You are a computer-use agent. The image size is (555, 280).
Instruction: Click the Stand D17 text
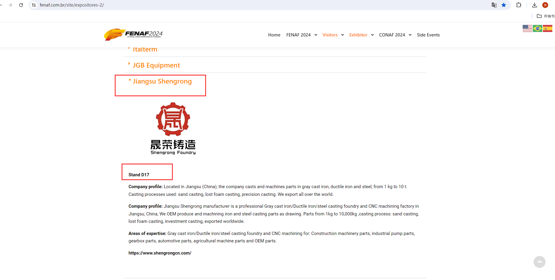point(139,175)
